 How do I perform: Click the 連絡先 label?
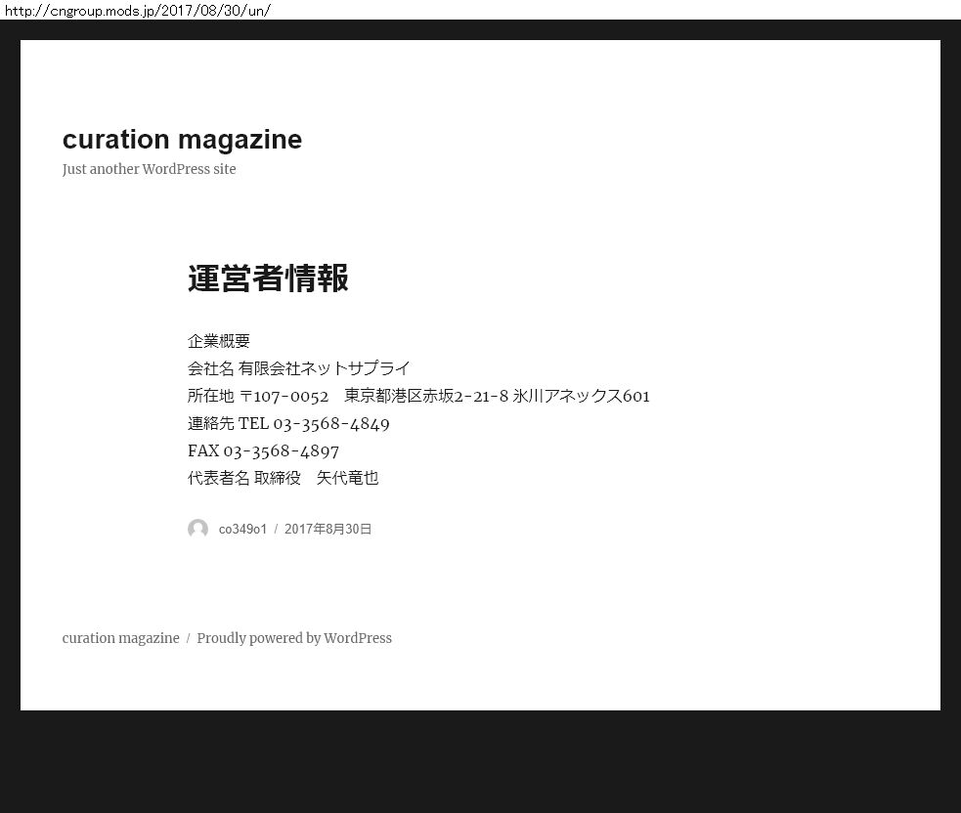coord(211,423)
